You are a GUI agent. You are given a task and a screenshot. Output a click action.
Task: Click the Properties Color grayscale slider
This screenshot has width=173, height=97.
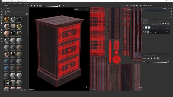(157, 62)
